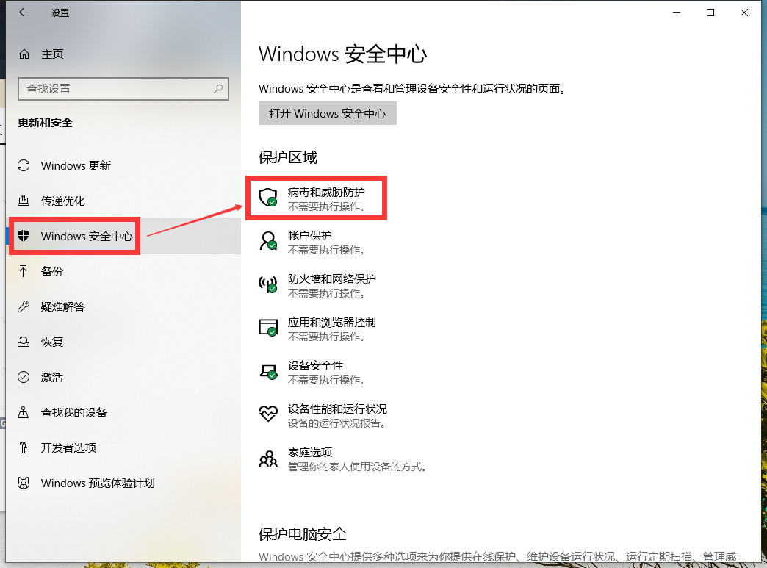The height and width of the screenshot is (568, 767).
Task: Select Windows 安全中心 sidebar entry
Action: click(123, 236)
